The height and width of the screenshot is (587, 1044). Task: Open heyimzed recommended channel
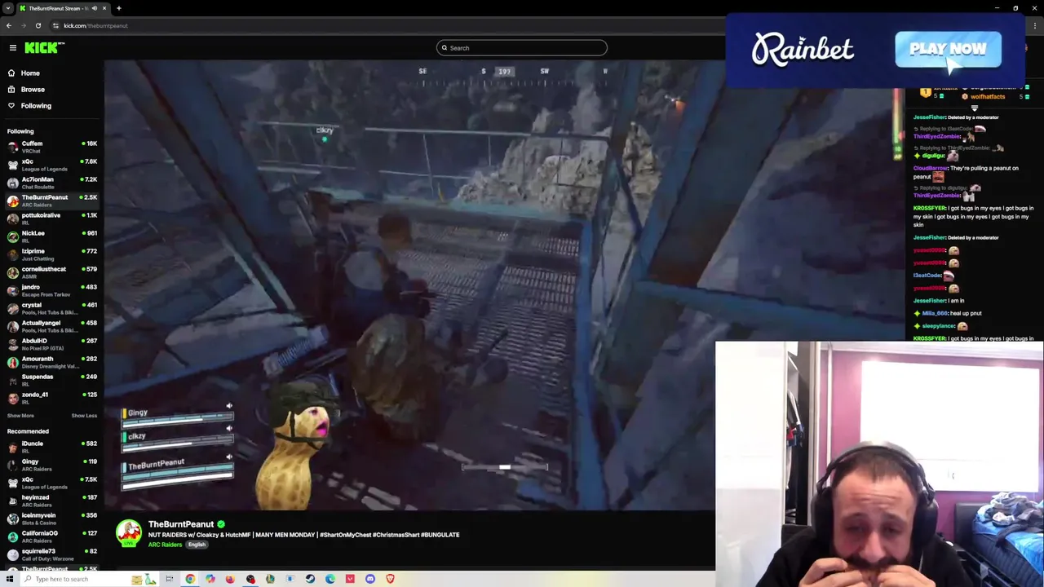pyautogui.click(x=51, y=501)
